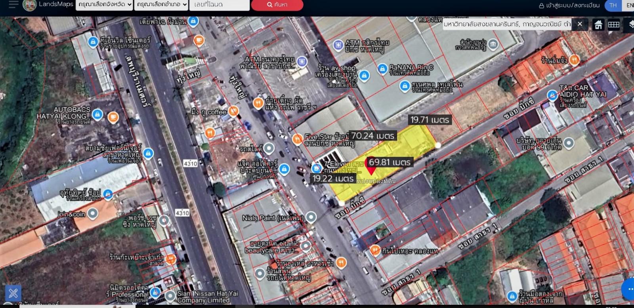Click the Siam Nissan Hat Yai marker
This screenshot has width=634, height=308.
coord(170,296)
